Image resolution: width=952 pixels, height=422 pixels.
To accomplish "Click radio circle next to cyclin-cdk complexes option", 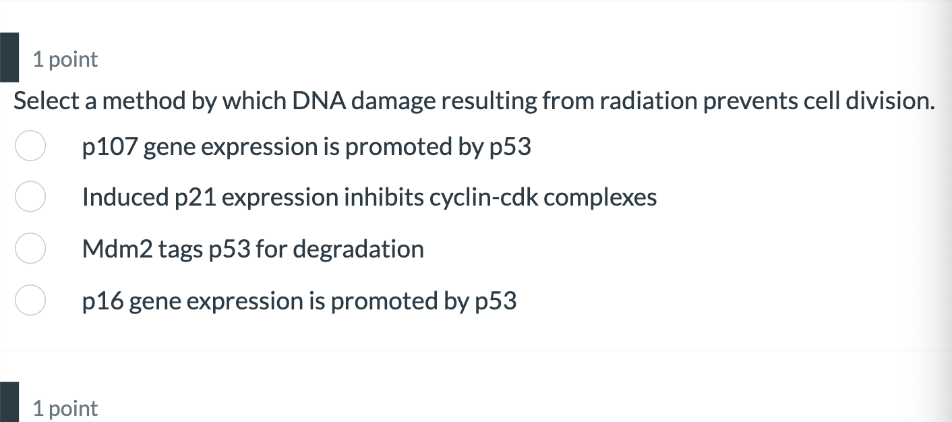I will pyautogui.click(x=30, y=196).
